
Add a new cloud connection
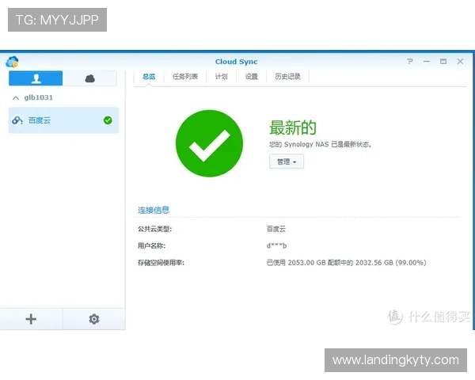point(31,319)
